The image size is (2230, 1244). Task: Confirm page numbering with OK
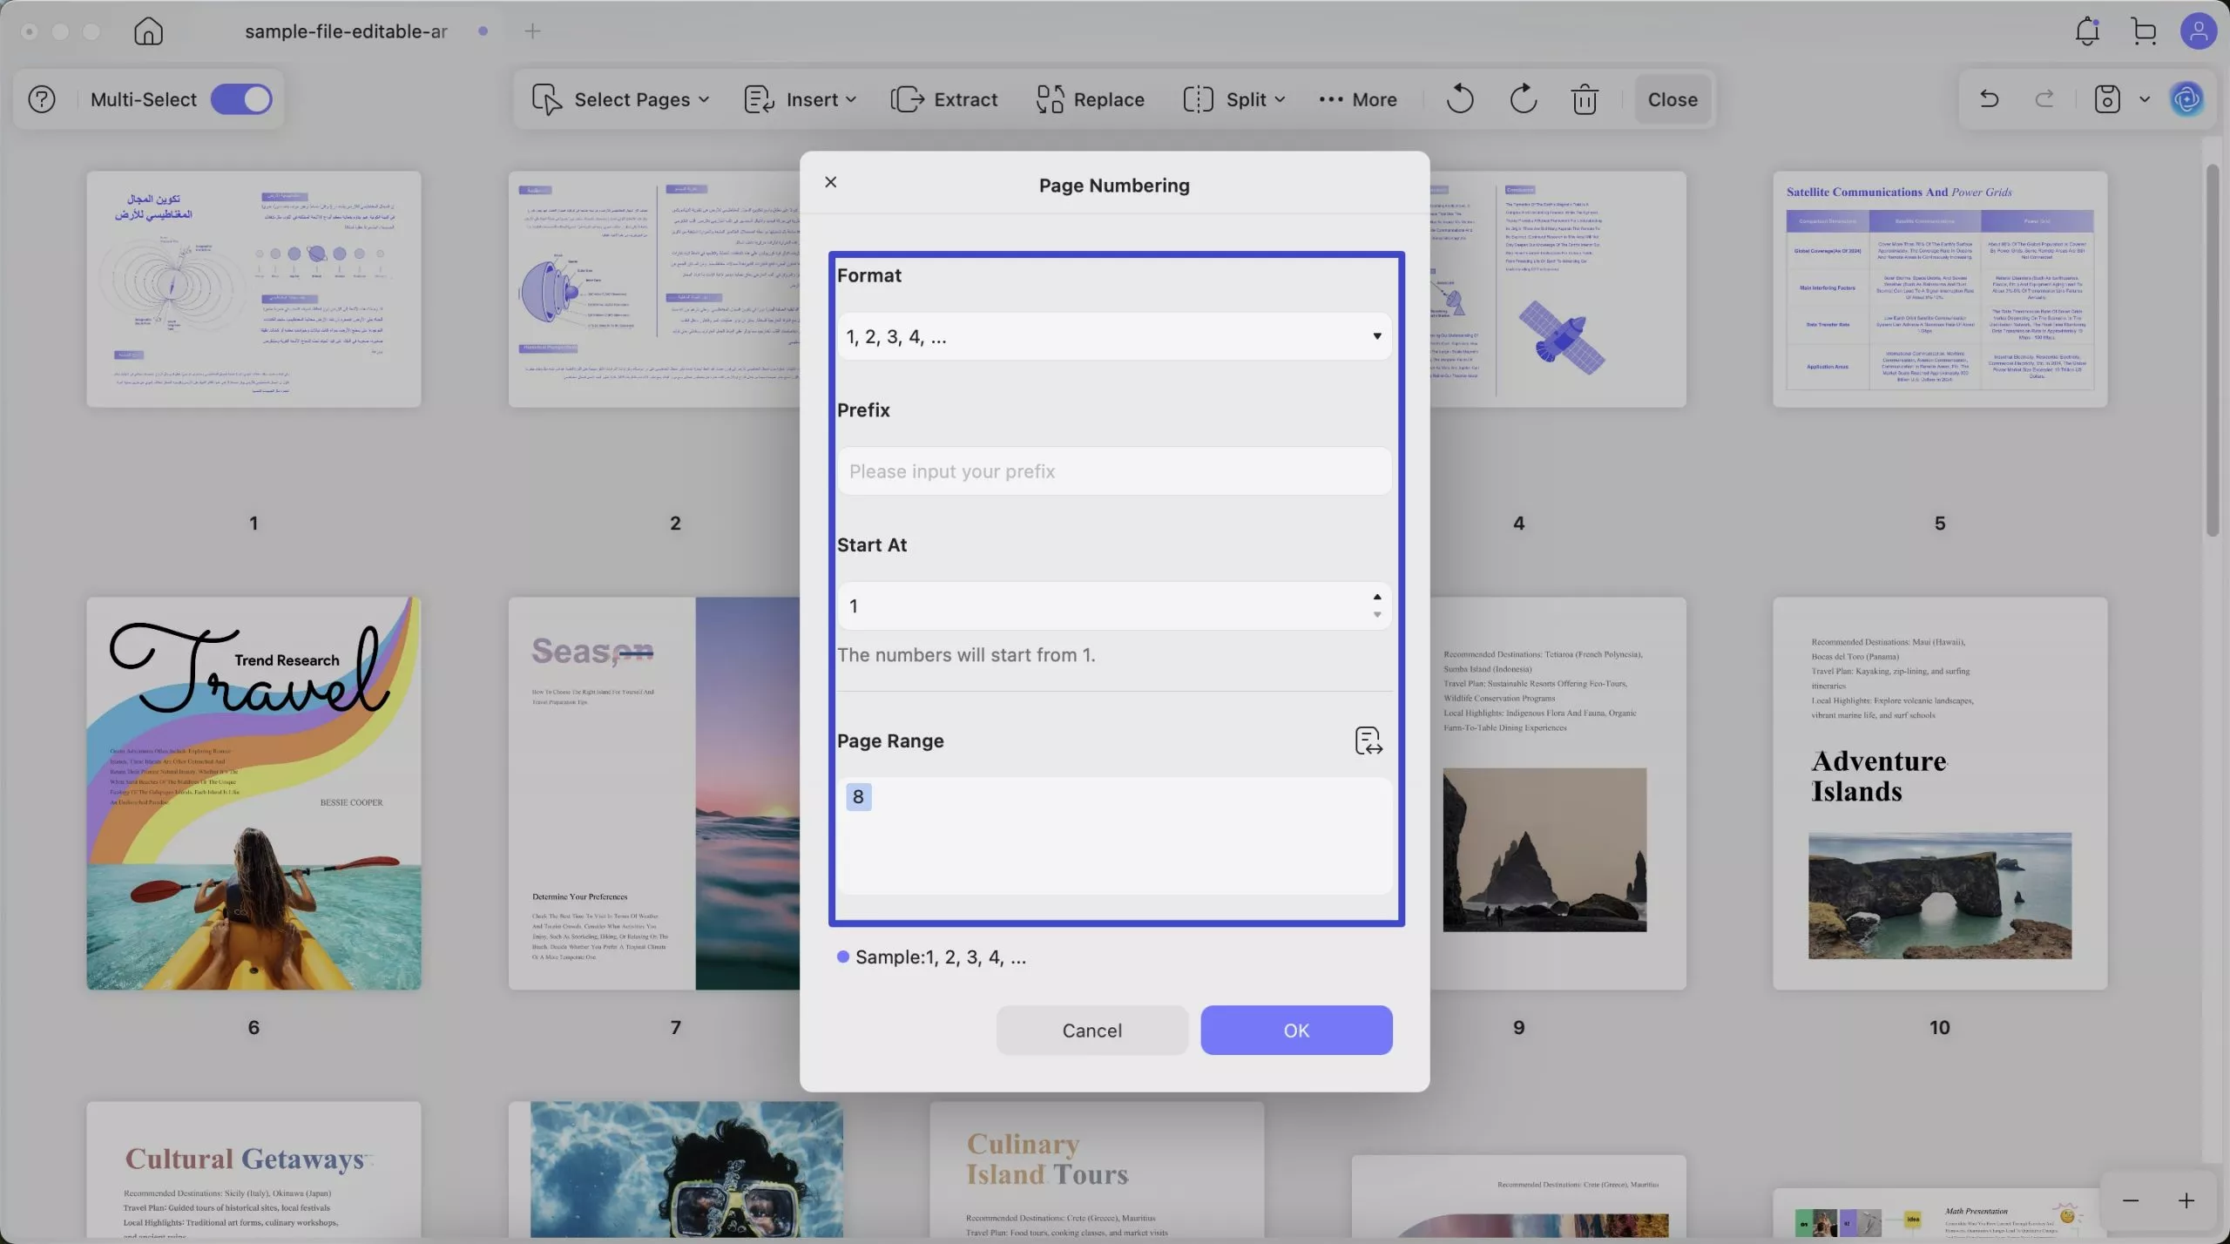tap(1296, 1031)
